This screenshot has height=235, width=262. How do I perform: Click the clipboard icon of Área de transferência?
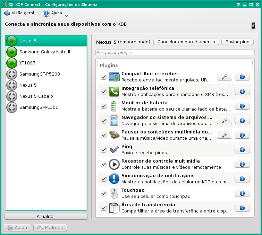click(x=114, y=208)
